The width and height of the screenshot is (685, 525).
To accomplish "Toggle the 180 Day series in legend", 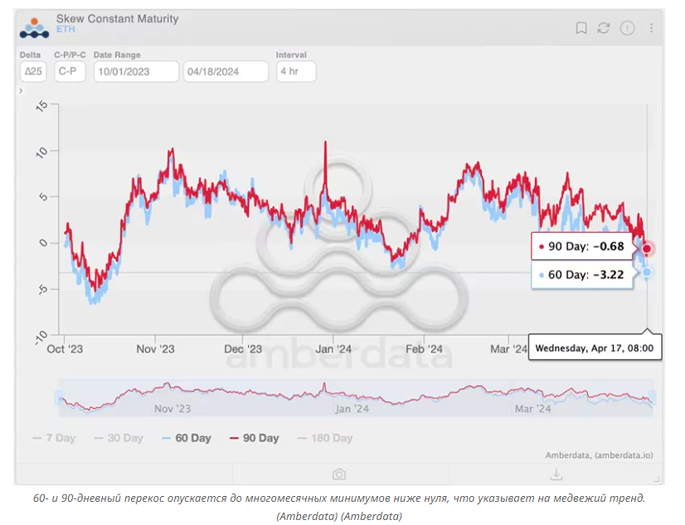I will click(x=325, y=438).
